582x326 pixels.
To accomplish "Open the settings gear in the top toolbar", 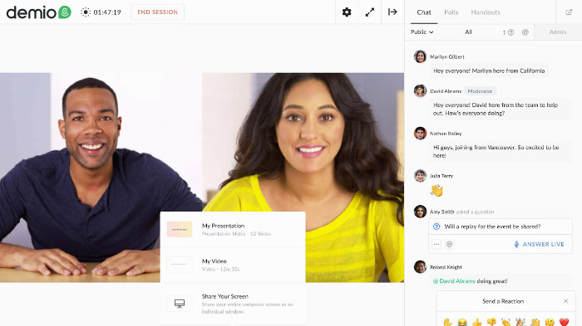I will point(347,12).
